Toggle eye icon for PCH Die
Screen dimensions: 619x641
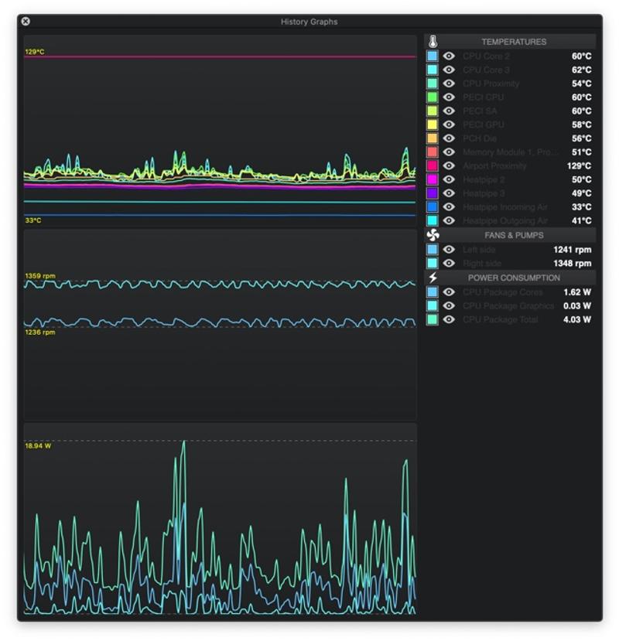coord(449,138)
